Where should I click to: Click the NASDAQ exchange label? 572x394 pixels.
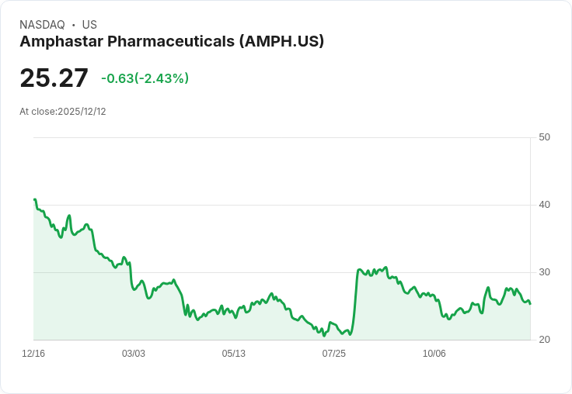point(42,25)
